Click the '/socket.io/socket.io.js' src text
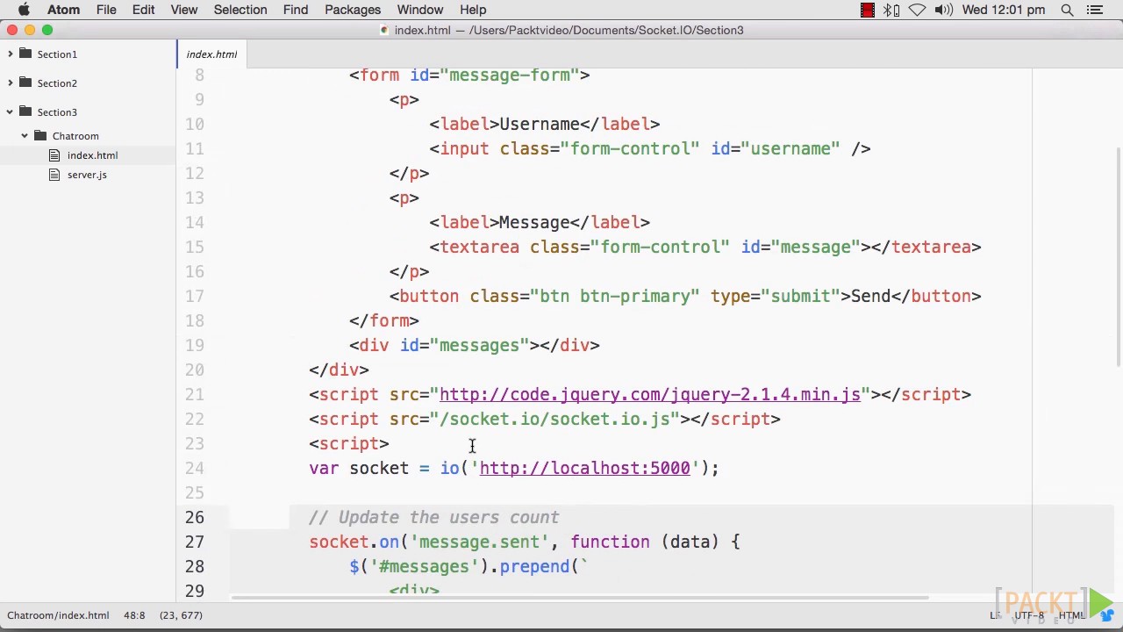1123x632 pixels. click(555, 420)
